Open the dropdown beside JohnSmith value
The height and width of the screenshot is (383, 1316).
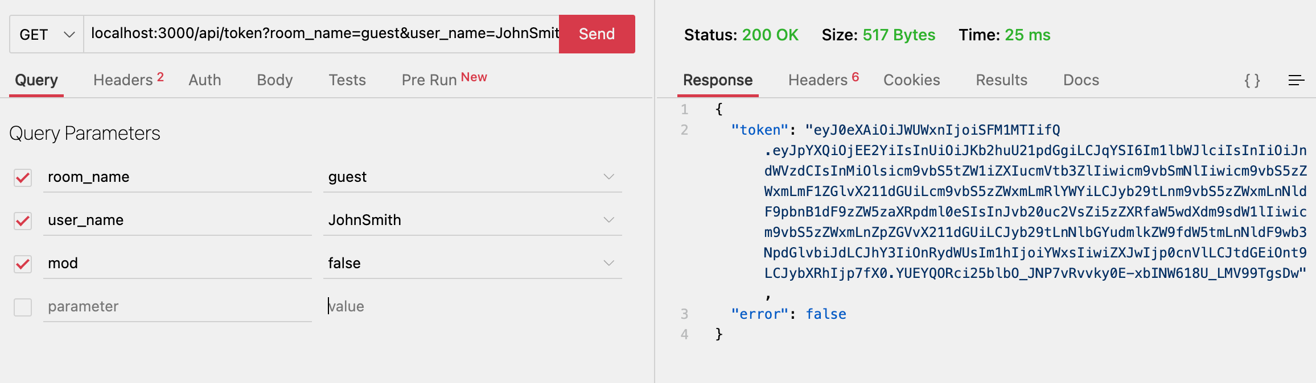click(608, 220)
